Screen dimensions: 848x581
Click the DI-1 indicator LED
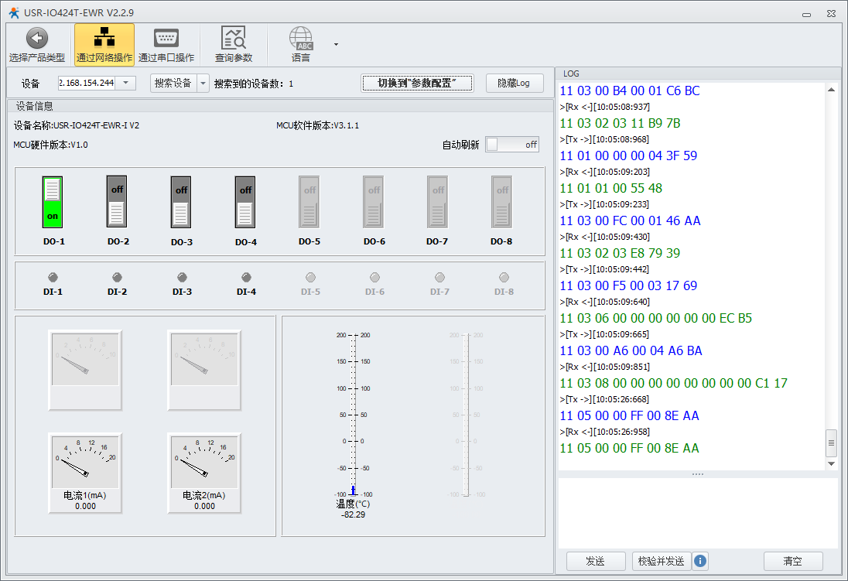(x=53, y=278)
